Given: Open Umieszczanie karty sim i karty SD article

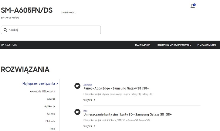Looking at the screenshot, I should pyautogui.click(x=127, y=115).
